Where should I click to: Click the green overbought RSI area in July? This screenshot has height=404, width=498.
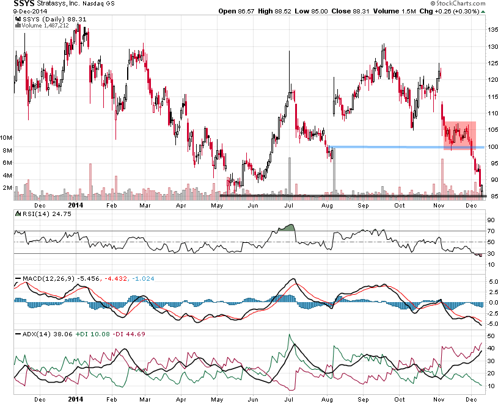click(x=286, y=228)
